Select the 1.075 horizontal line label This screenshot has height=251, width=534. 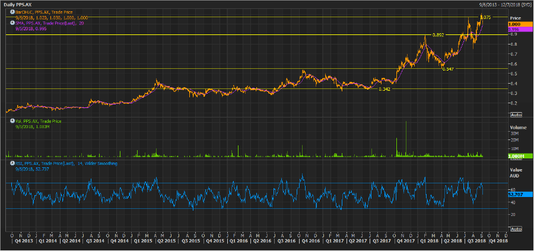(485, 17)
